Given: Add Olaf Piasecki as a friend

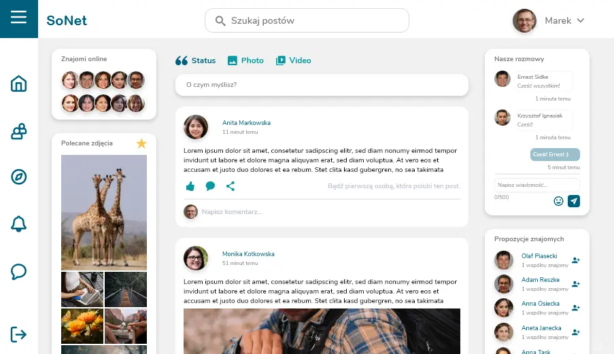Looking at the screenshot, I should [x=576, y=260].
